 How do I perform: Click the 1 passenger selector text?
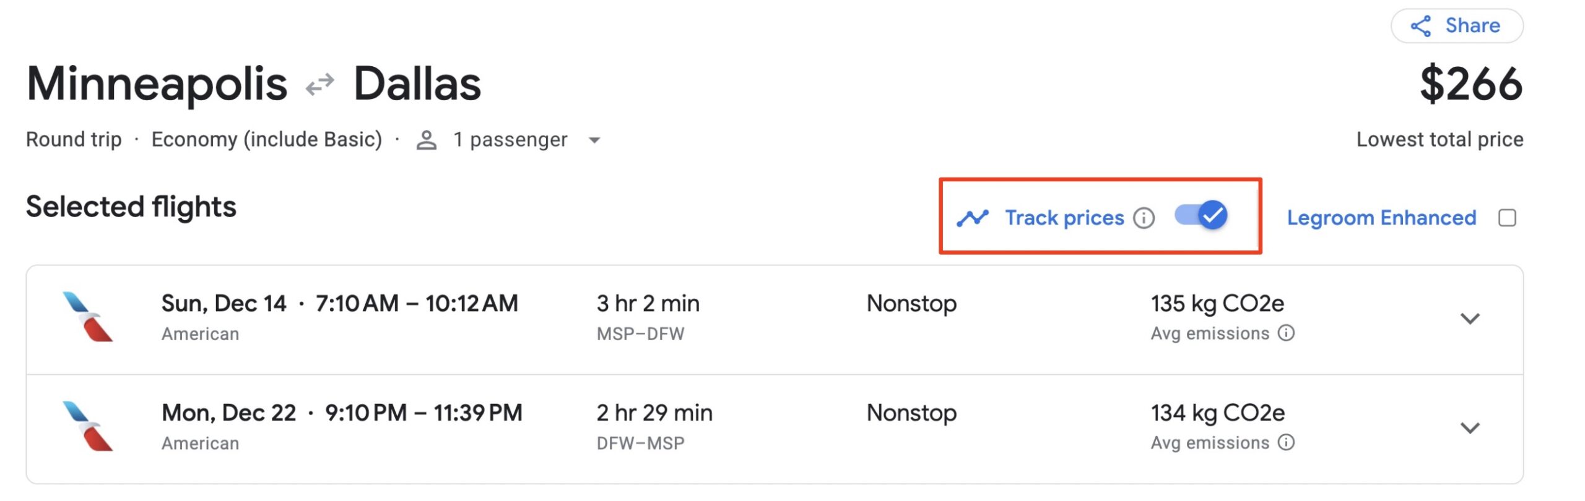point(510,140)
